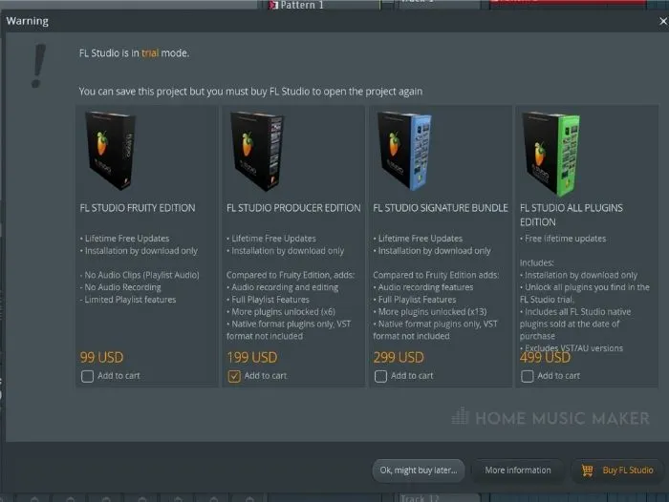Click the 99 USD price
The width and height of the screenshot is (669, 502).
(x=101, y=357)
